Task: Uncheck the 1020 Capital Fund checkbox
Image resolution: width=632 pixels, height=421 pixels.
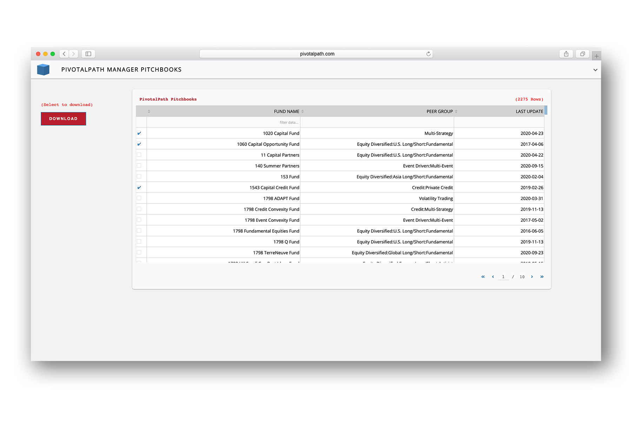Action: [x=139, y=133]
